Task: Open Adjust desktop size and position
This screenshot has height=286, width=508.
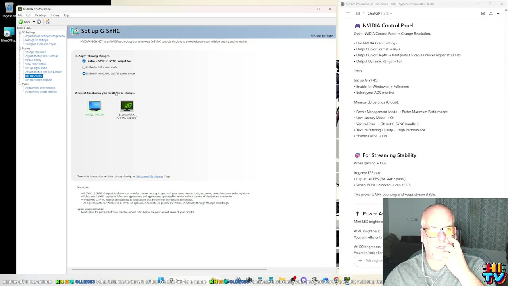Action: point(44,72)
